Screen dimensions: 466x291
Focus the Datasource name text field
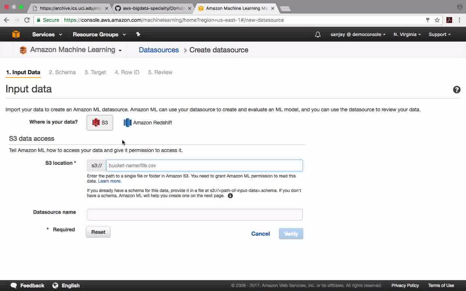(x=195, y=215)
